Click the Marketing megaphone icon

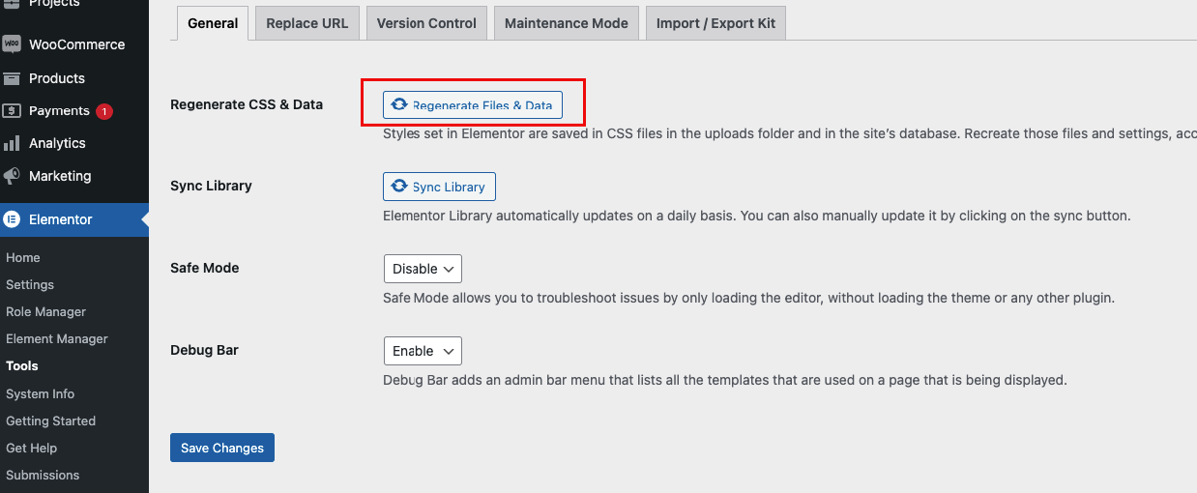tap(12, 176)
